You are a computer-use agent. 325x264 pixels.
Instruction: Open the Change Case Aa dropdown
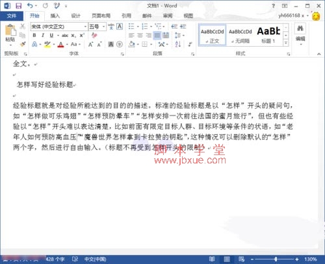pyautogui.click(x=75, y=44)
